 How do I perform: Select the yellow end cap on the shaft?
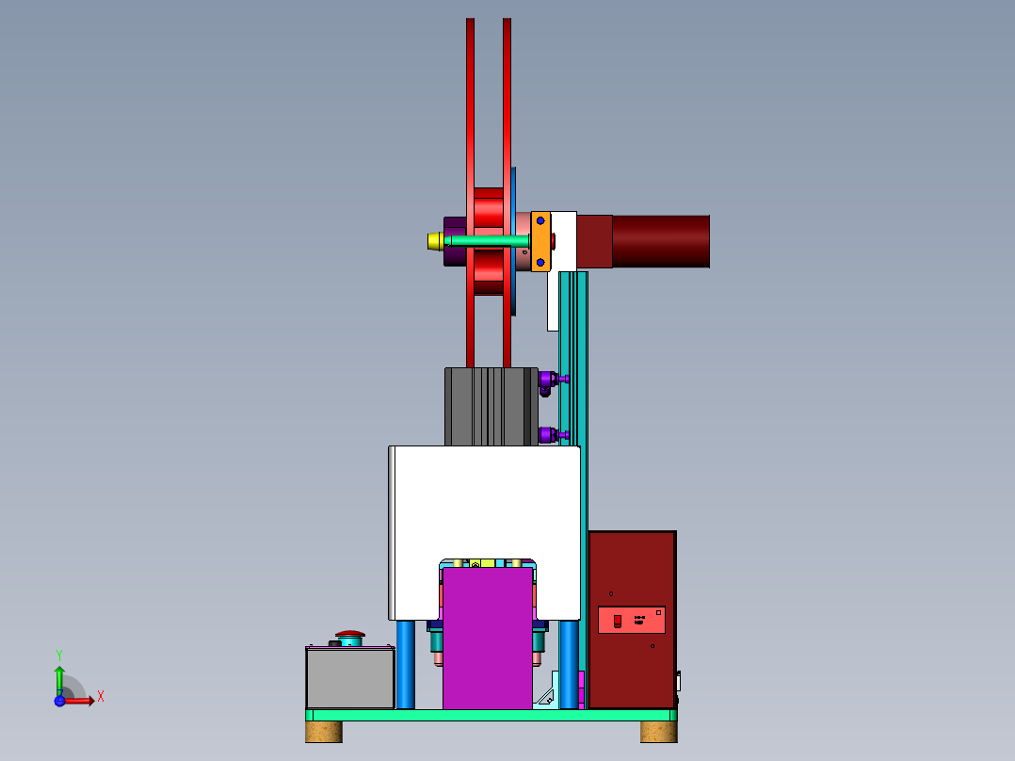(435, 241)
